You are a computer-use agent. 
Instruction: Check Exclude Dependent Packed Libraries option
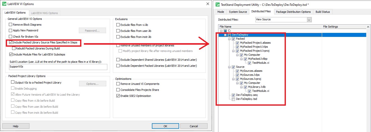118,66
